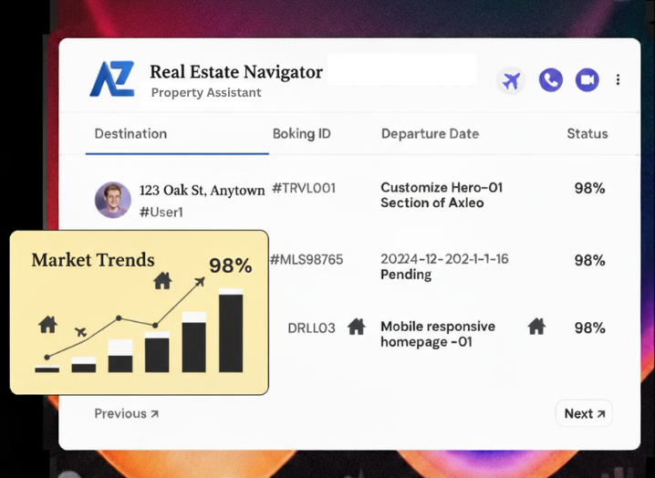Start a video call using camera icon
Image resolution: width=655 pixels, height=478 pixels.
[x=587, y=80]
